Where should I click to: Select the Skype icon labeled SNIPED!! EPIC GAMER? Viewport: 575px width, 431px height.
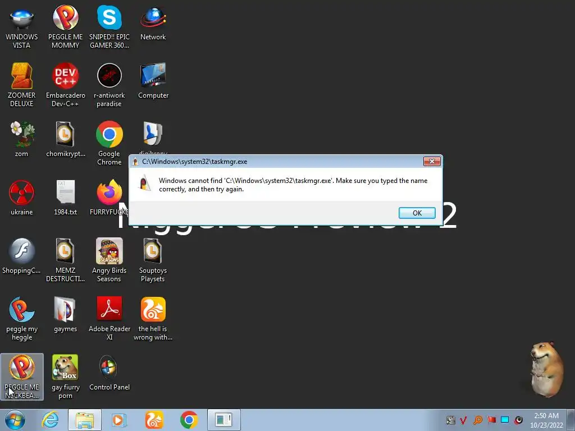click(x=109, y=27)
